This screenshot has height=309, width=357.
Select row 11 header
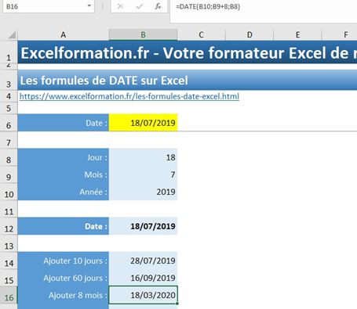[x=9, y=209]
